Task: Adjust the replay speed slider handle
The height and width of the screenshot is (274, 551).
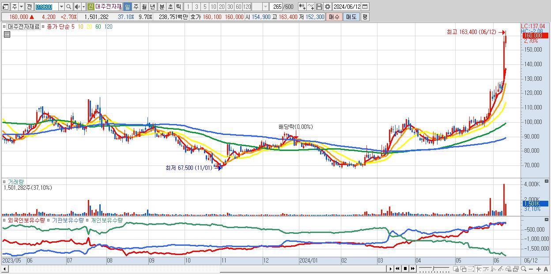Action: [x=433, y=268]
